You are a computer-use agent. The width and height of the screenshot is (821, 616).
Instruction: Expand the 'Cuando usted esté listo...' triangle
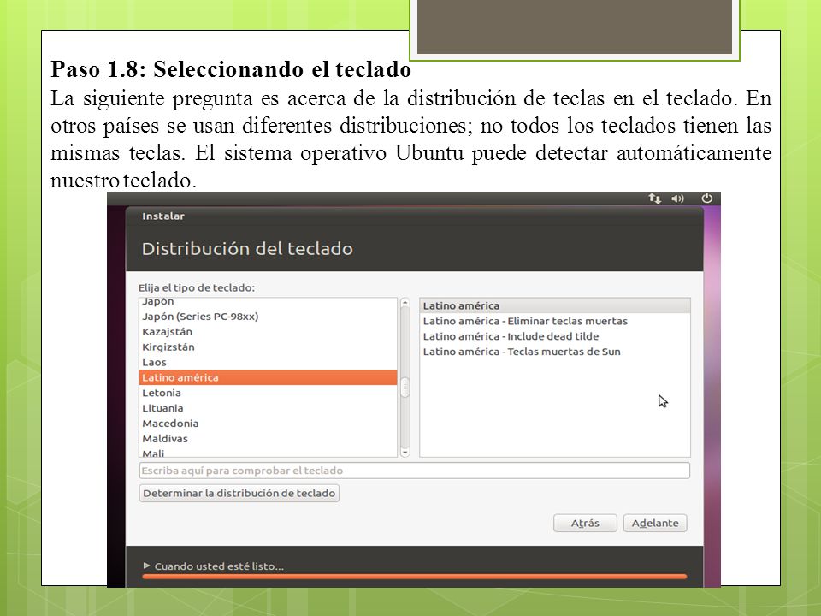point(146,566)
